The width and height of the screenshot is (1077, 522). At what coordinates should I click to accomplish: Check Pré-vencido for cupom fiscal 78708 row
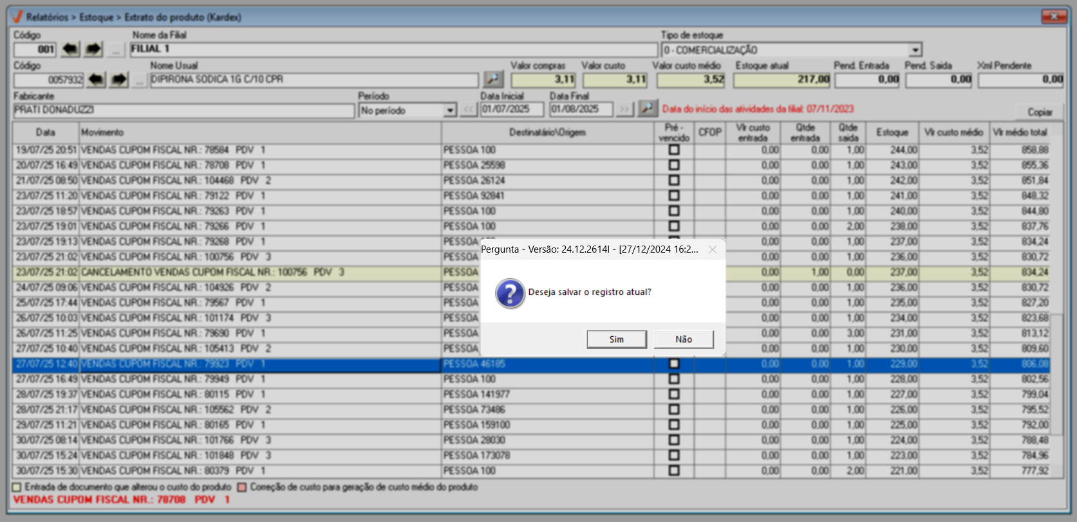(x=674, y=165)
